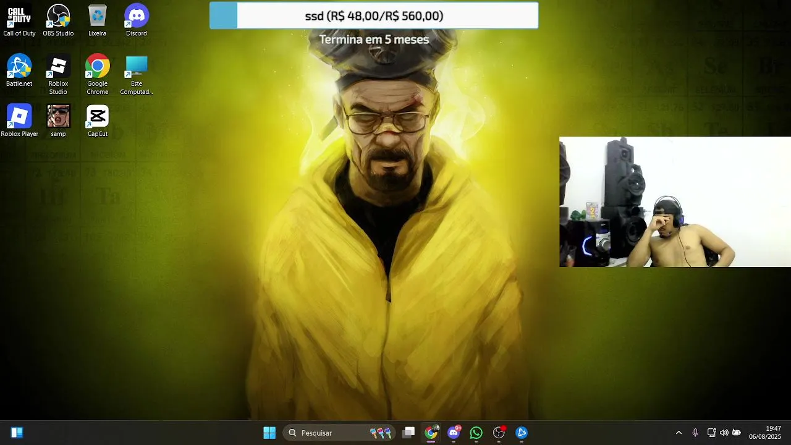Select the CapCut desktop shortcut
Image resolution: width=791 pixels, height=445 pixels.
click(x=97, y=121)
